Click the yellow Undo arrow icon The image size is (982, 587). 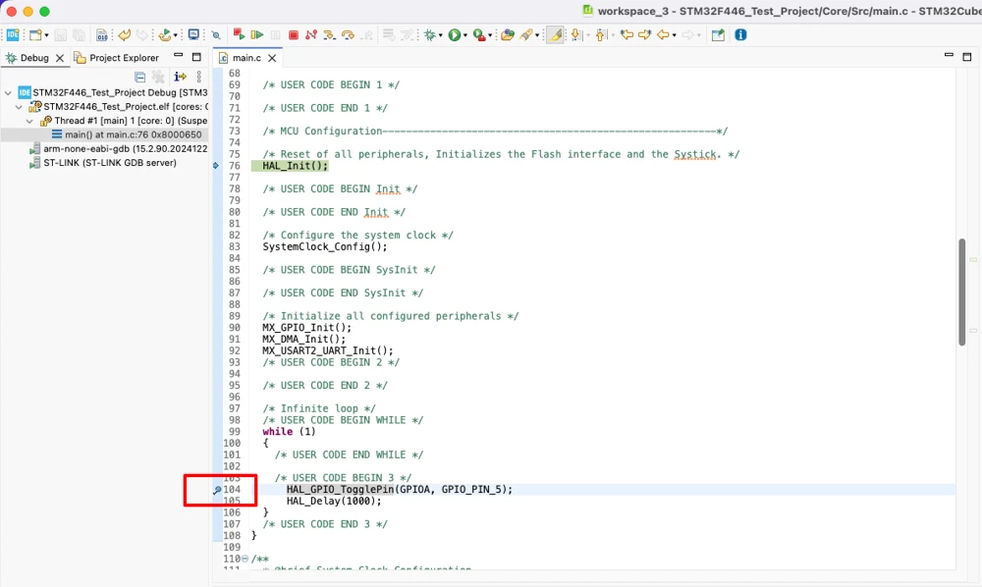(x=124, y=35)
